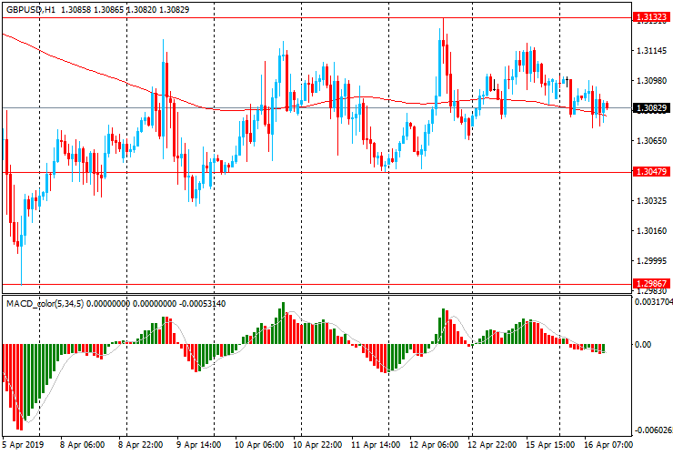Click the 1.30479 support level label

point(651,172)
